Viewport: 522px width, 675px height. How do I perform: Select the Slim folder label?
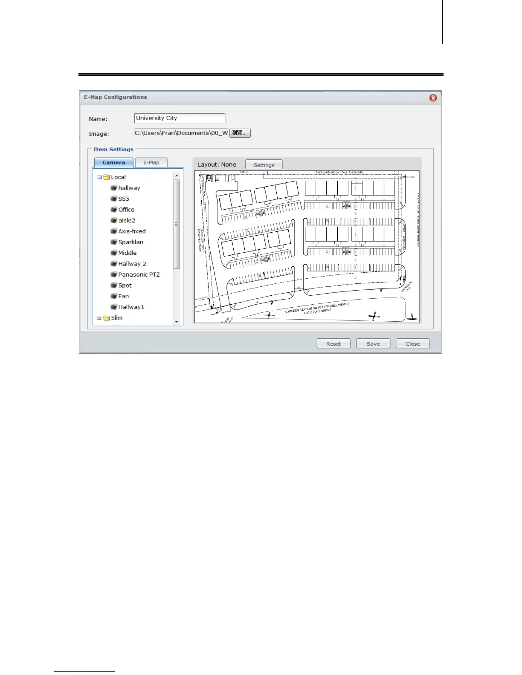(117, 318)
